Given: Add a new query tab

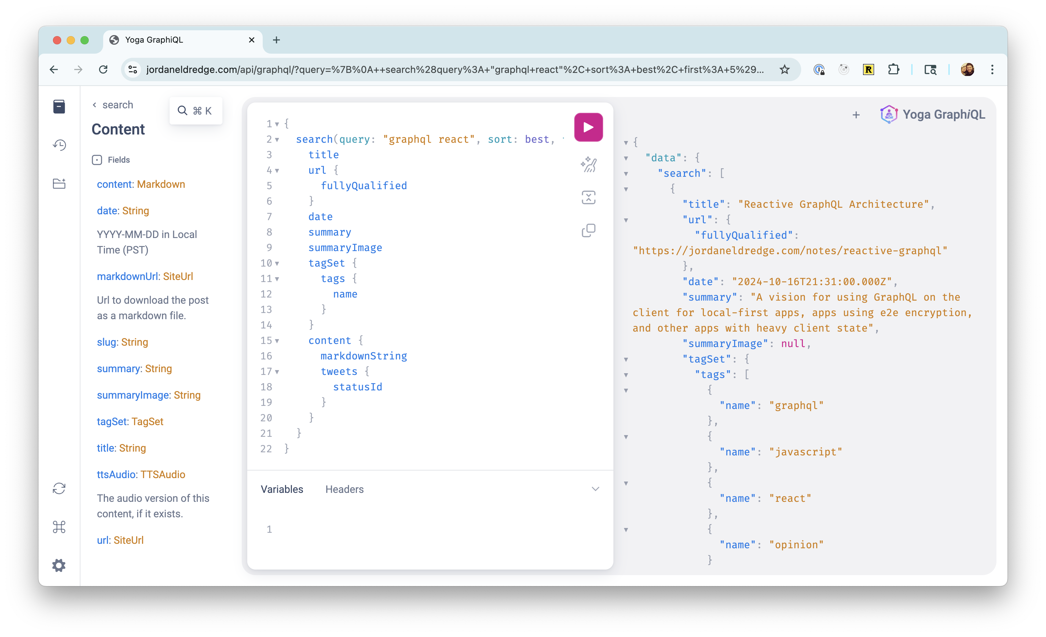Looking at the screenshot, I should coord(856,115).
